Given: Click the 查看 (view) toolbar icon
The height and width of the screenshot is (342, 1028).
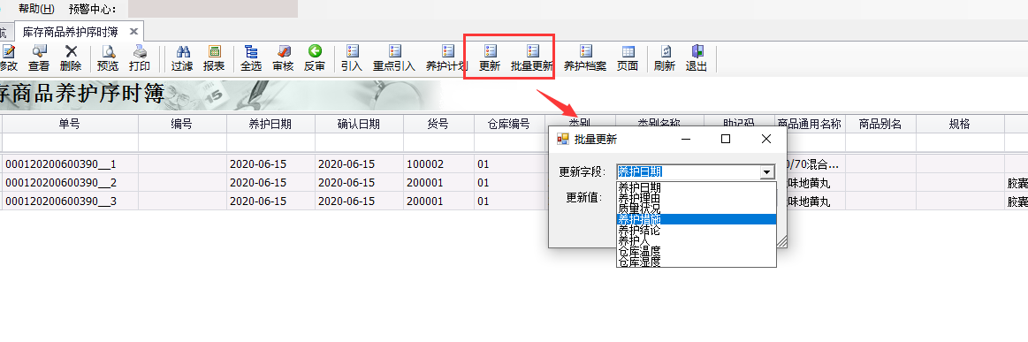Looking at the screenshot, I should [x=39, y=58].
